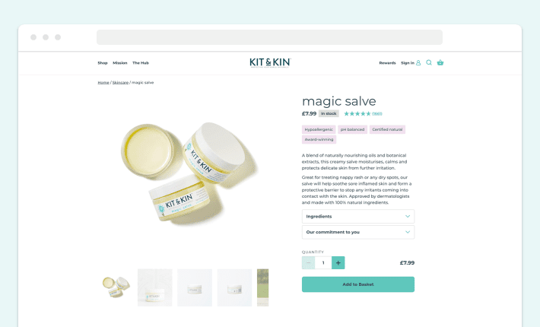Decrease quantity with the minus button

[308, 262]
